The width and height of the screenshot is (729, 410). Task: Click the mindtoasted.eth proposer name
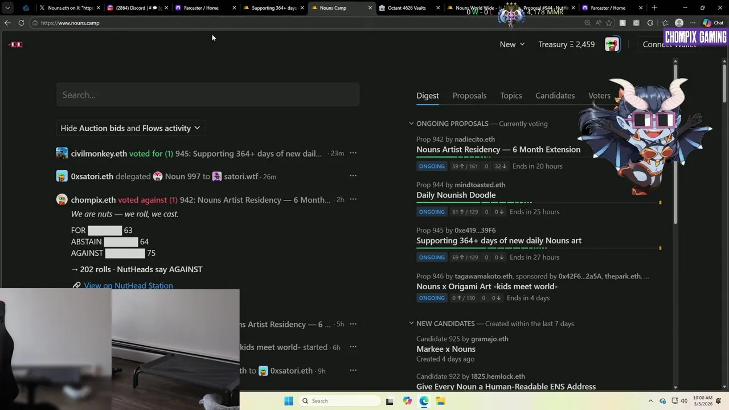pyautogui.click(x=480, y=184)
